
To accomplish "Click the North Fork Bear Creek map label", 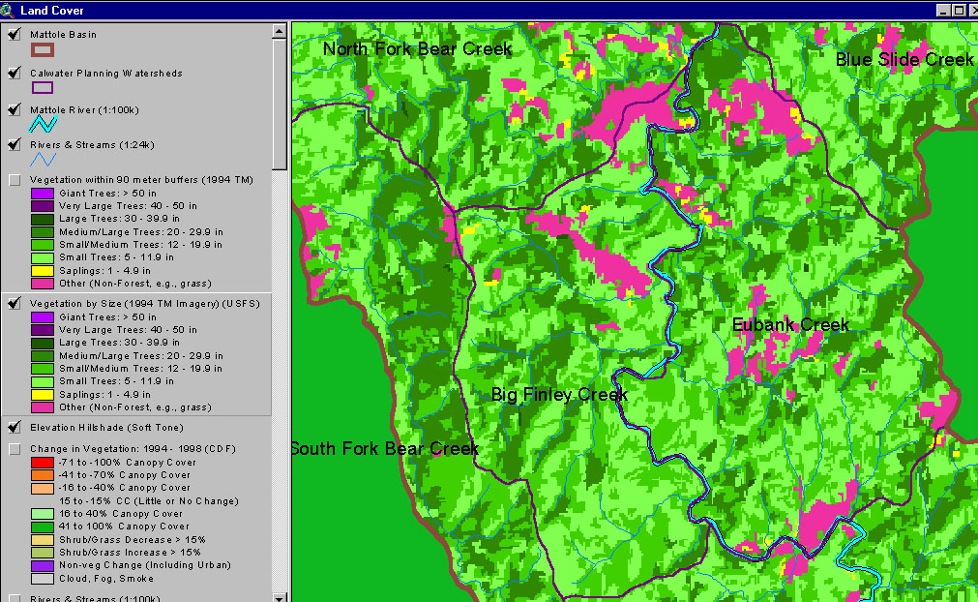I will pos(417,48).
